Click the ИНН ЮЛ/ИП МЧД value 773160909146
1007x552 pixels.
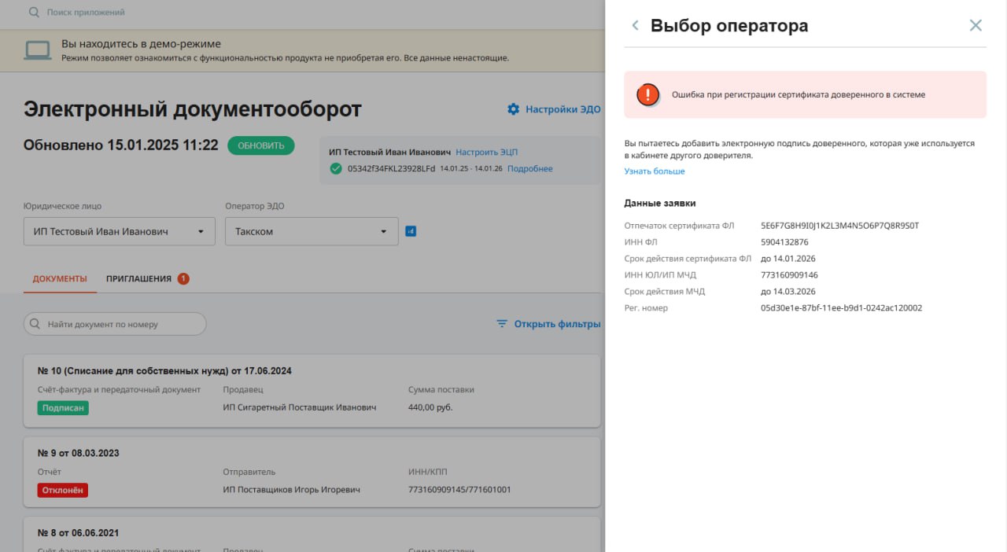click(789, 275)
